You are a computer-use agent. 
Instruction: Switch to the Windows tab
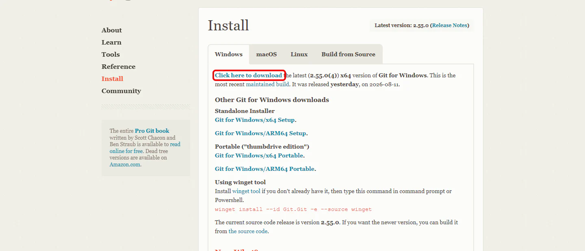pos(229,54)
